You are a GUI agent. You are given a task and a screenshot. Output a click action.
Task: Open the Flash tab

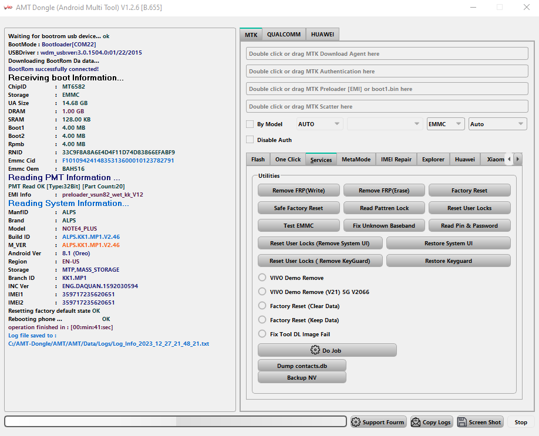(258, 160)
